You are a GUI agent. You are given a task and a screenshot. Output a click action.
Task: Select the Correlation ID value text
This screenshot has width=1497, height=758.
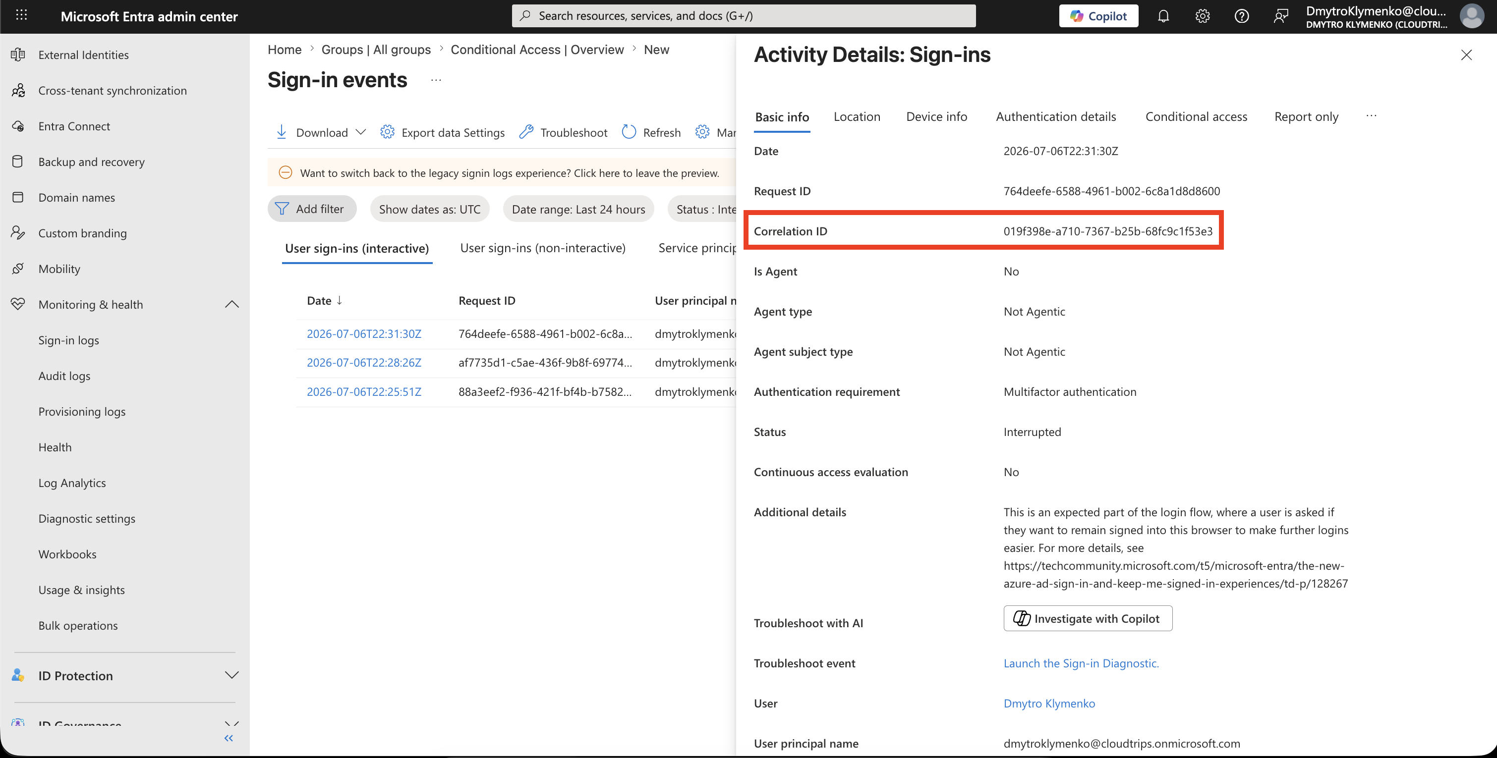pos(1108,231)
